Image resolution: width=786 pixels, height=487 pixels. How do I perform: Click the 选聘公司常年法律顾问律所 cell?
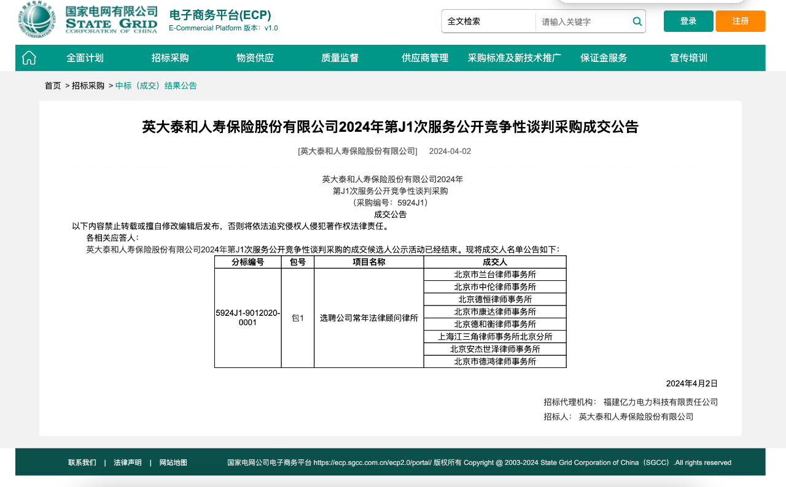(369, 318)
